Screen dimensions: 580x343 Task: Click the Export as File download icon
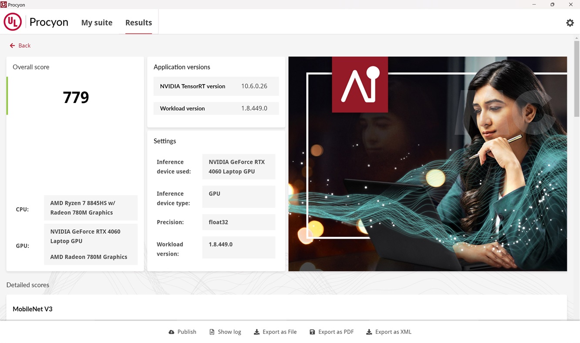(x=257, y=332)
